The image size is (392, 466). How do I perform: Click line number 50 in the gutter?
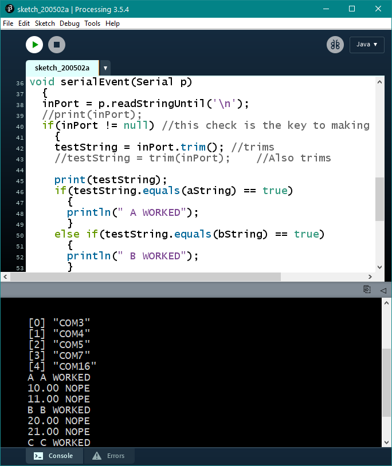[20, 235]
